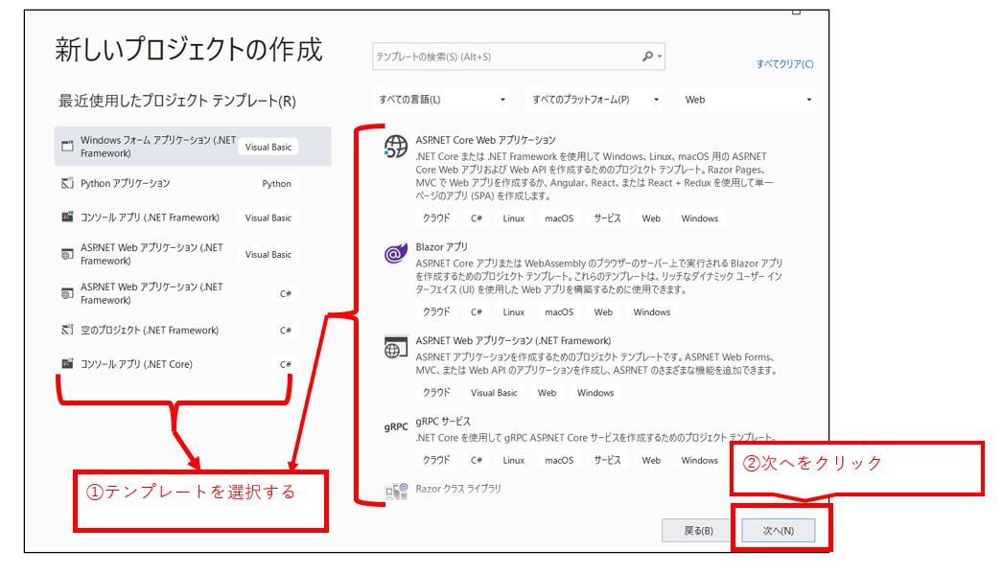
Task: Select recent 空のプロジェクト (.NET Framework)
Action: pos(193,330)
